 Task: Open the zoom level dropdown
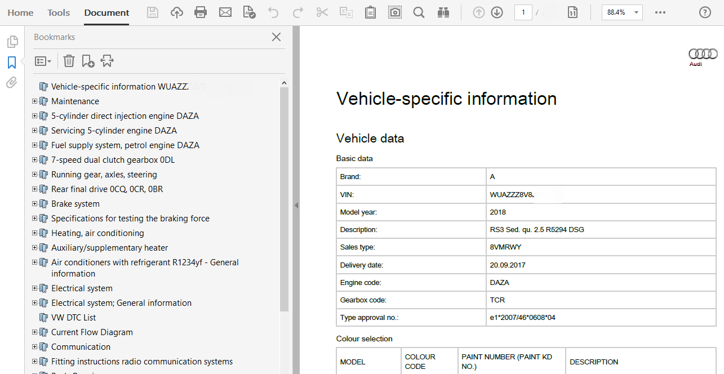click(x=636, y=12)
